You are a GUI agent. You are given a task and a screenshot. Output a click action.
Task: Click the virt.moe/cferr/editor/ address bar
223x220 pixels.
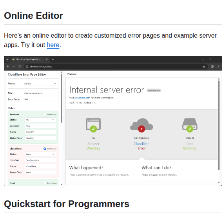click(x=116, y=66)
